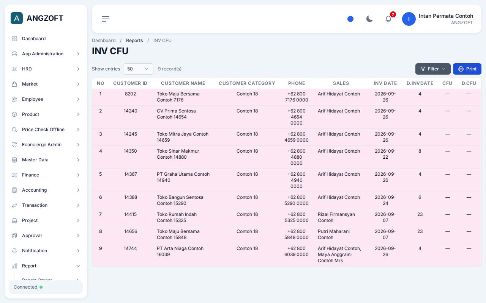Click the Econcierge Admin chat icon
486x303 pixels.
pos(14,145)
